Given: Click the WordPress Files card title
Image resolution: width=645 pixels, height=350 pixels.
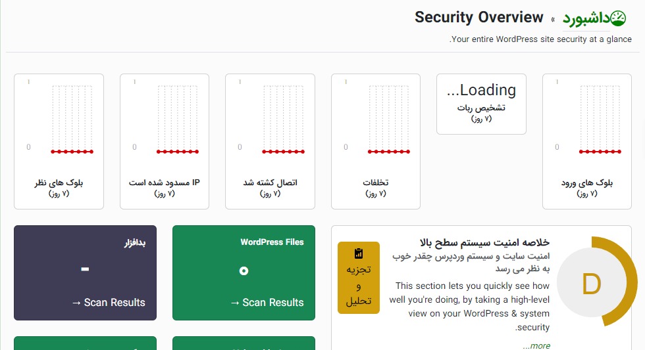Looking at the screenshot, I should [272, 242].
